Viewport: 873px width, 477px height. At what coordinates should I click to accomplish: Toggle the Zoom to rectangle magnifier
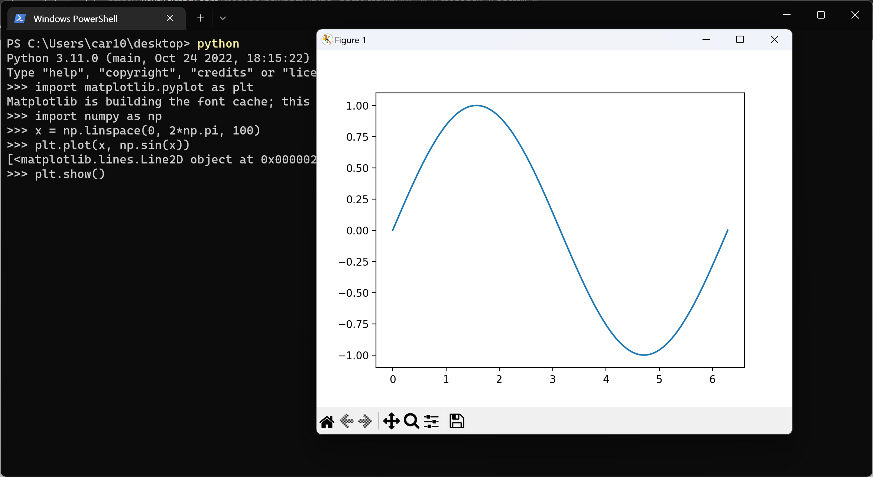coord(411,421)
